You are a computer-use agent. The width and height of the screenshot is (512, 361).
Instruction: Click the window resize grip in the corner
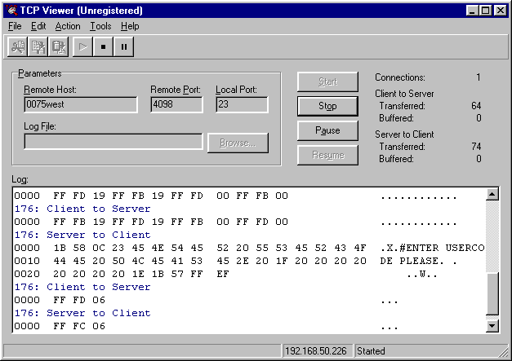[503, 352]
